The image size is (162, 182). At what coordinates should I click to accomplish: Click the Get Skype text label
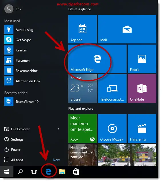coord(23,40)
